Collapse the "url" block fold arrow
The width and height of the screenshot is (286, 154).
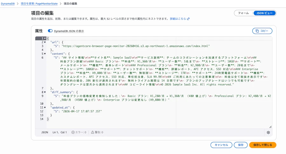coord(45,42)
